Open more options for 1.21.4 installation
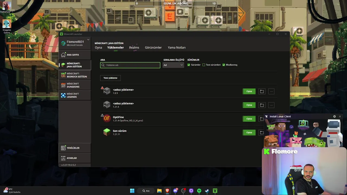The image size is (347, 195). tap(271, 105)
